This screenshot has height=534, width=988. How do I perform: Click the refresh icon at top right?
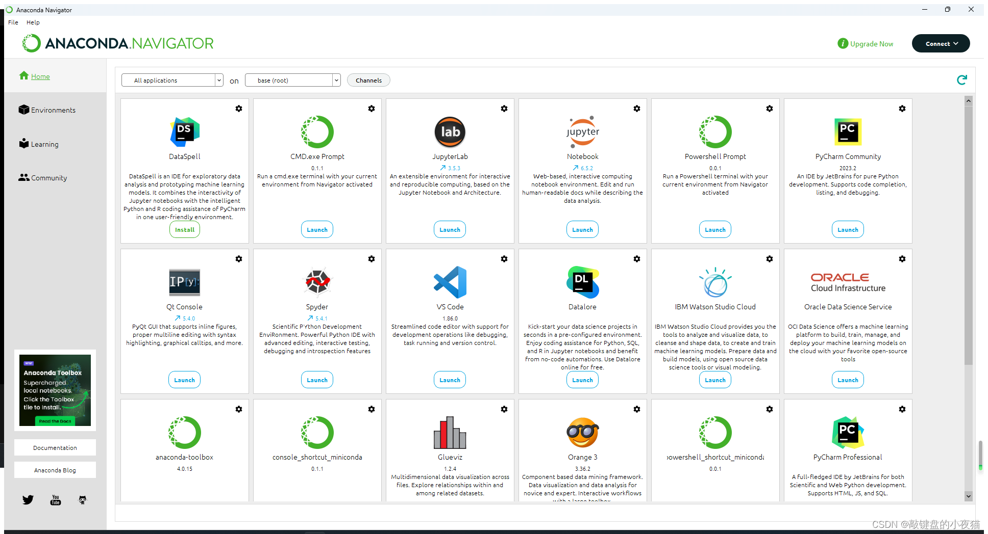point(962,80)
